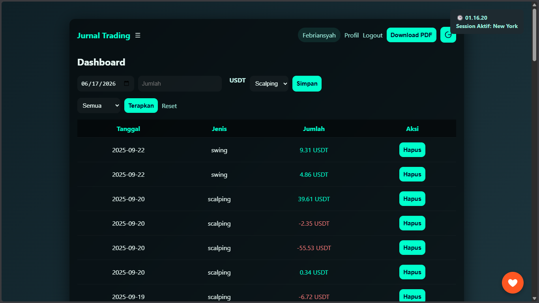Click the clock button next to Download PDF
Image resolution: width=539 pixels, height=303 pixels.
click(448, 35)
